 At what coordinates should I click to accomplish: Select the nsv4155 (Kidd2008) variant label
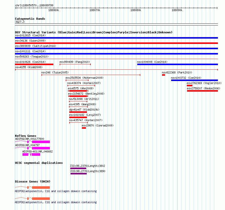(x=29, y=67)
